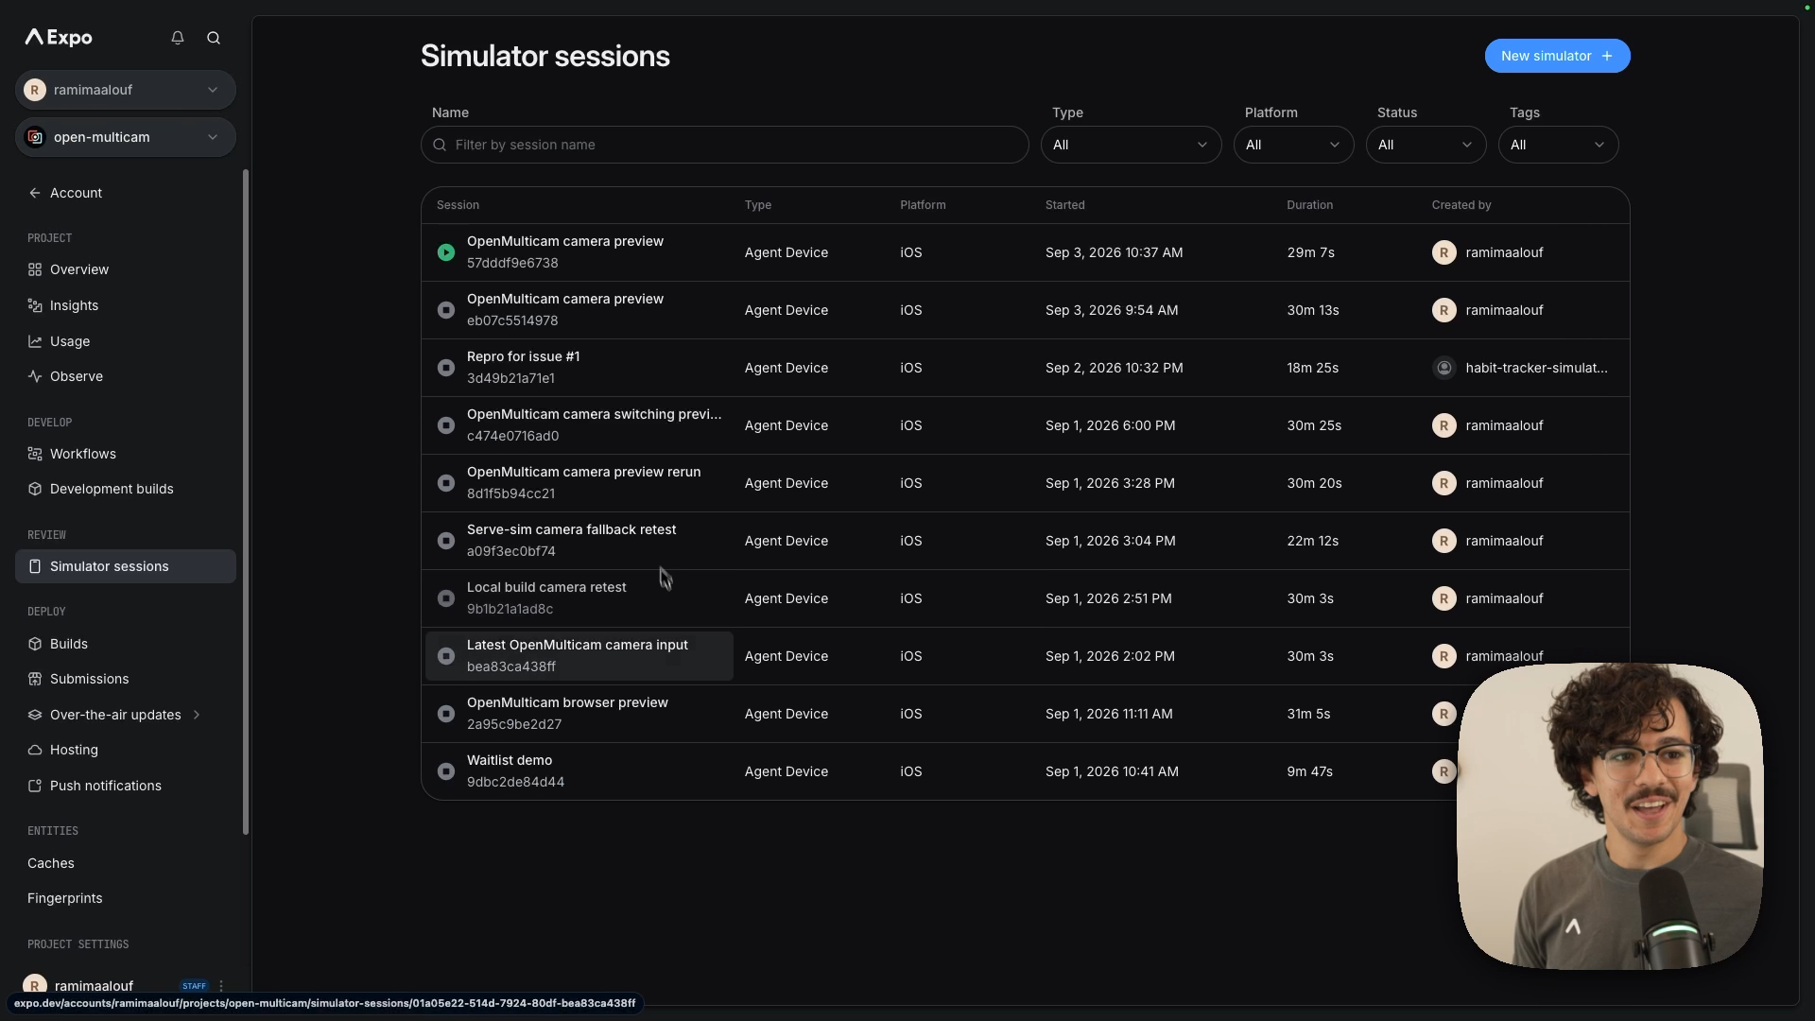1815x1021 pixels.
Task: Click the Started column header
Action: pyautogui.click(x=1064, y=205)
